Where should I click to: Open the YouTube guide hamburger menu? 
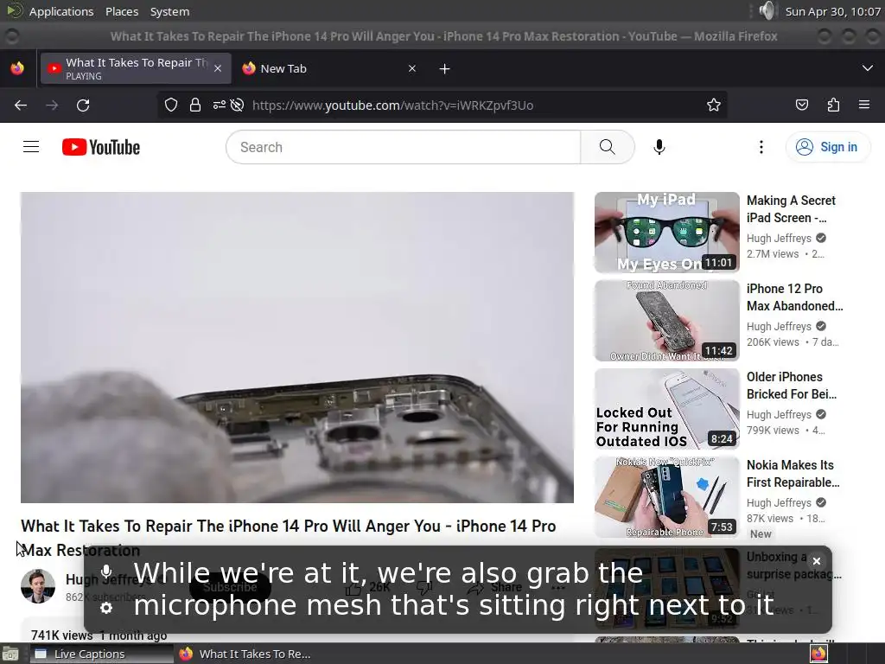[x=31, y=147]
